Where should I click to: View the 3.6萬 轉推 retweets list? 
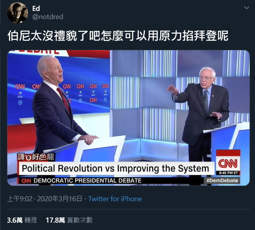coord(22,220)
